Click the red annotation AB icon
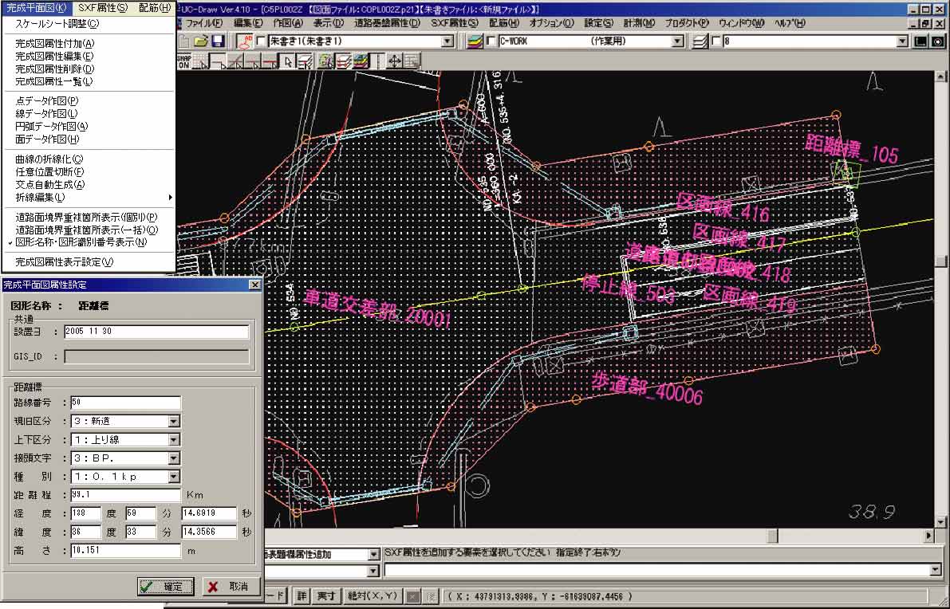The height and width of the screenshot is (609, 950). [x=246, y=41]
